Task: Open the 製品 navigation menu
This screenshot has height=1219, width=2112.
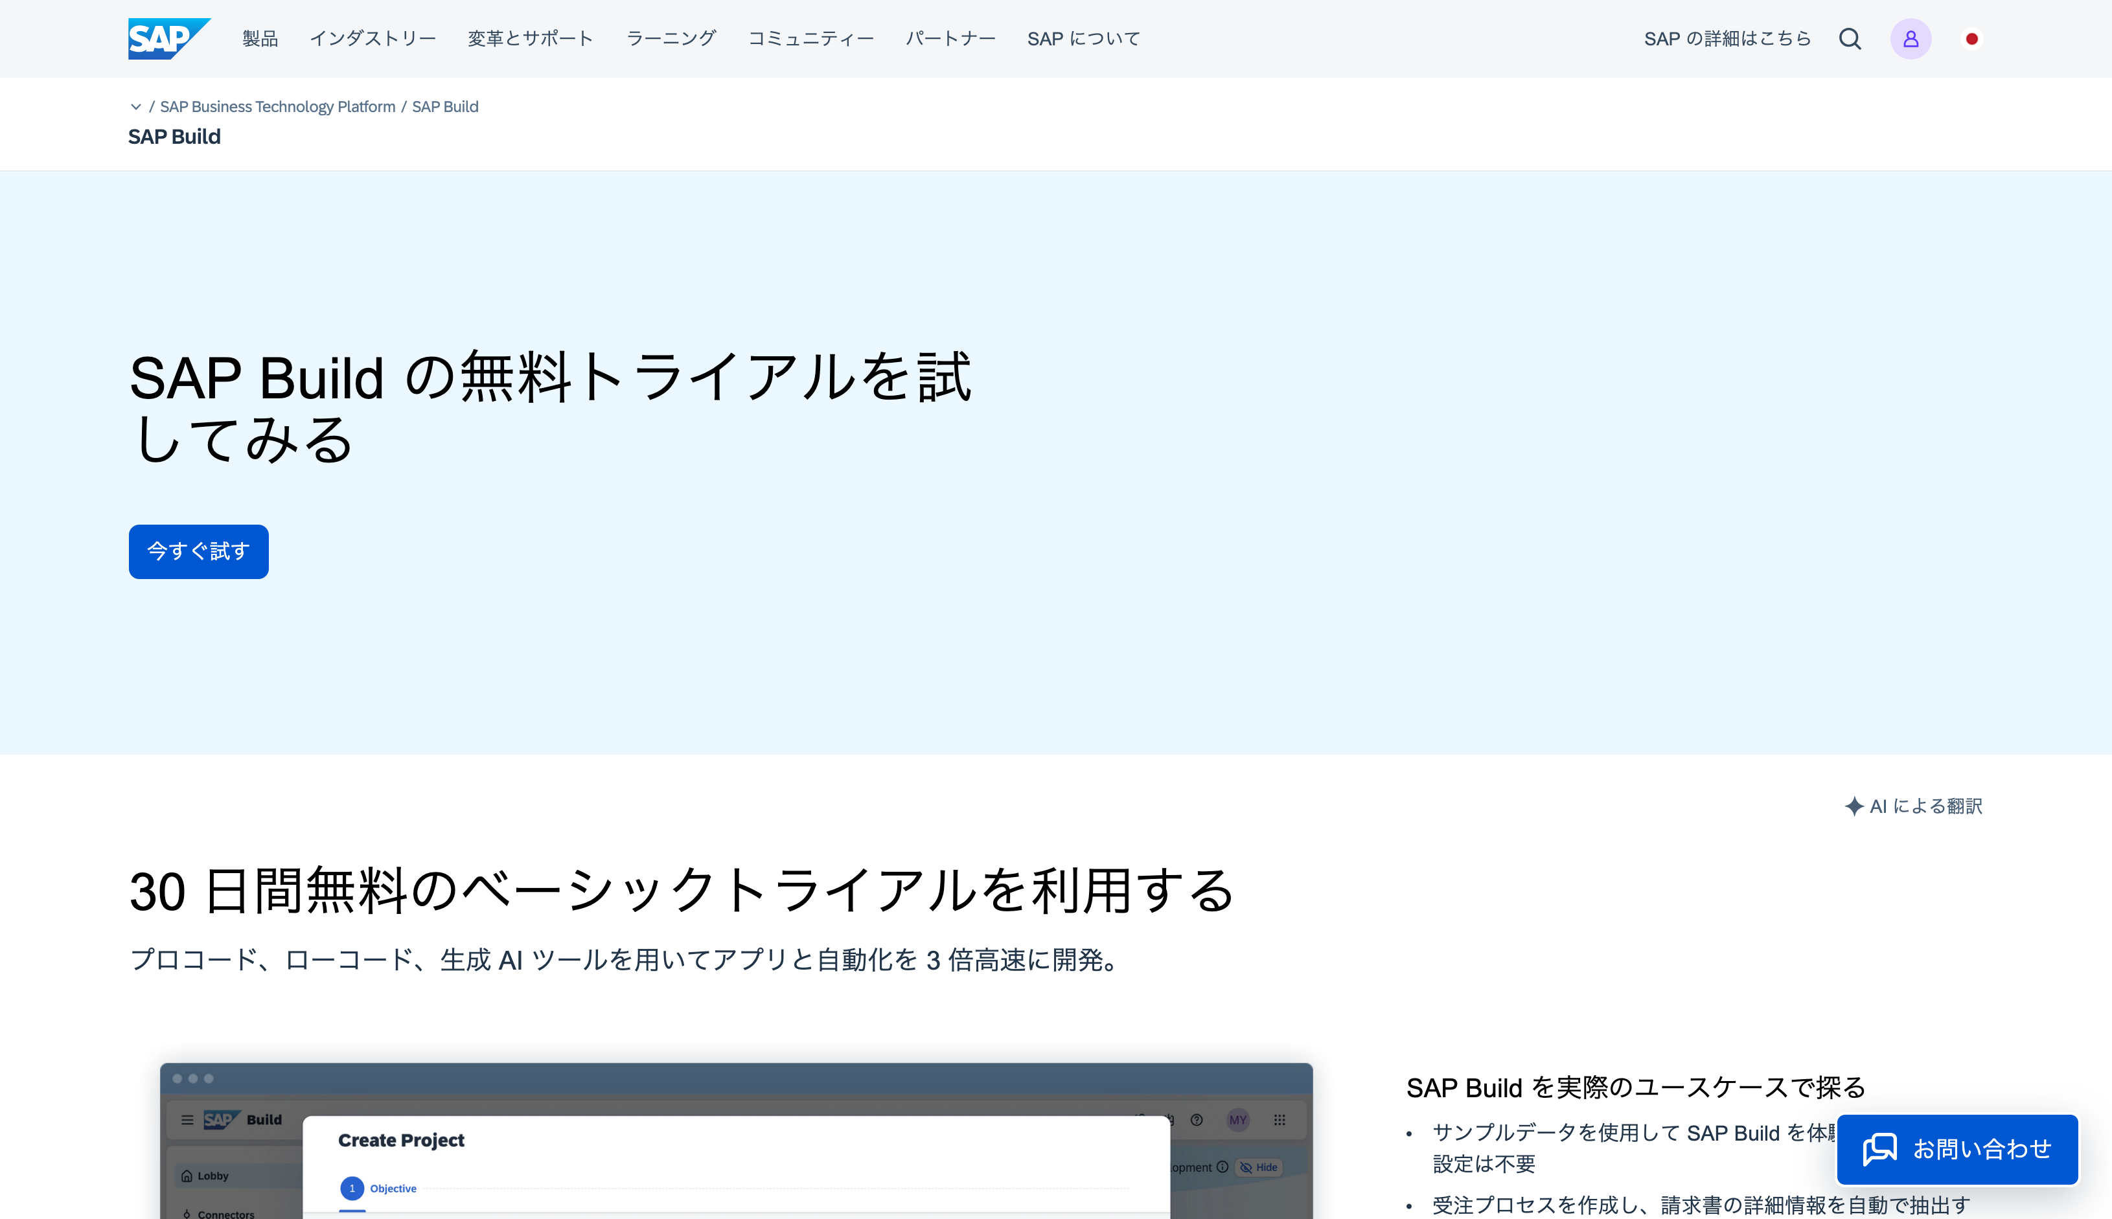Action: [x=260, y=38]
